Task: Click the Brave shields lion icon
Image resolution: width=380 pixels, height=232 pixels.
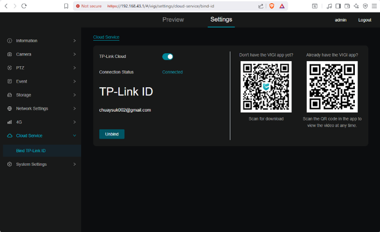Action: (271, 6)
